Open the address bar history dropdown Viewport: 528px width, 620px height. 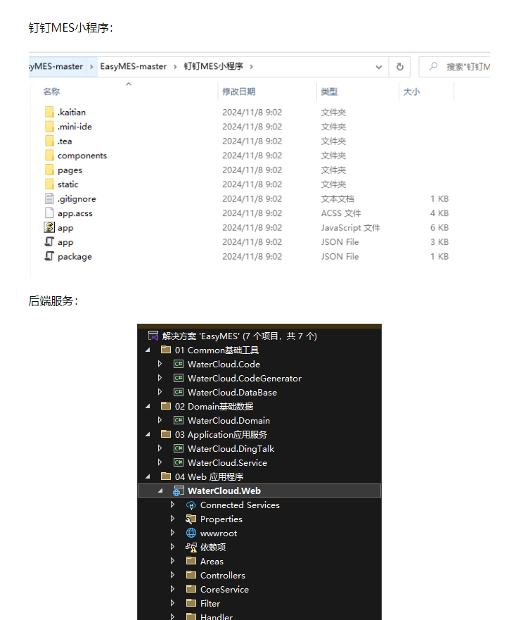pyautogui.click(x=378, y=67)
